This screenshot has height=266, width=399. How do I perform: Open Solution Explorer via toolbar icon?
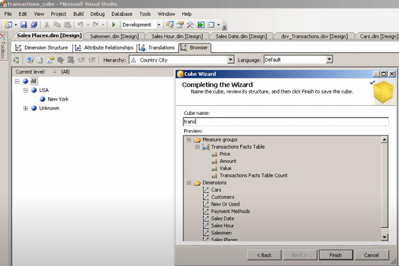tap(170, 24)
